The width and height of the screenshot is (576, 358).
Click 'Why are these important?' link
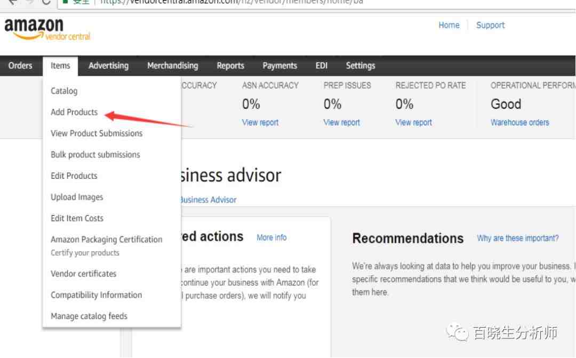[518, 238]
